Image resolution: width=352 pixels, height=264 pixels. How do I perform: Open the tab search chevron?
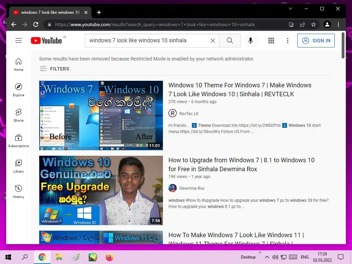[290, 9]
